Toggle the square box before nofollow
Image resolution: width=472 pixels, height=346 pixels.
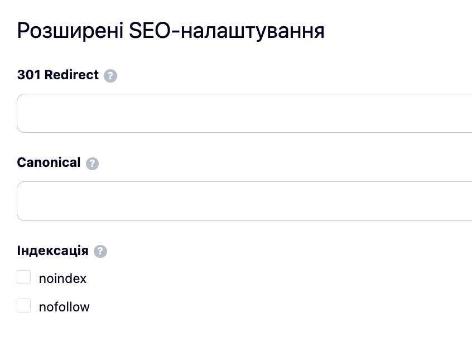click(24, 306)
